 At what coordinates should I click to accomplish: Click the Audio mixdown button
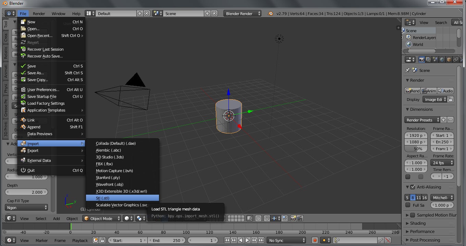point(445,91)
